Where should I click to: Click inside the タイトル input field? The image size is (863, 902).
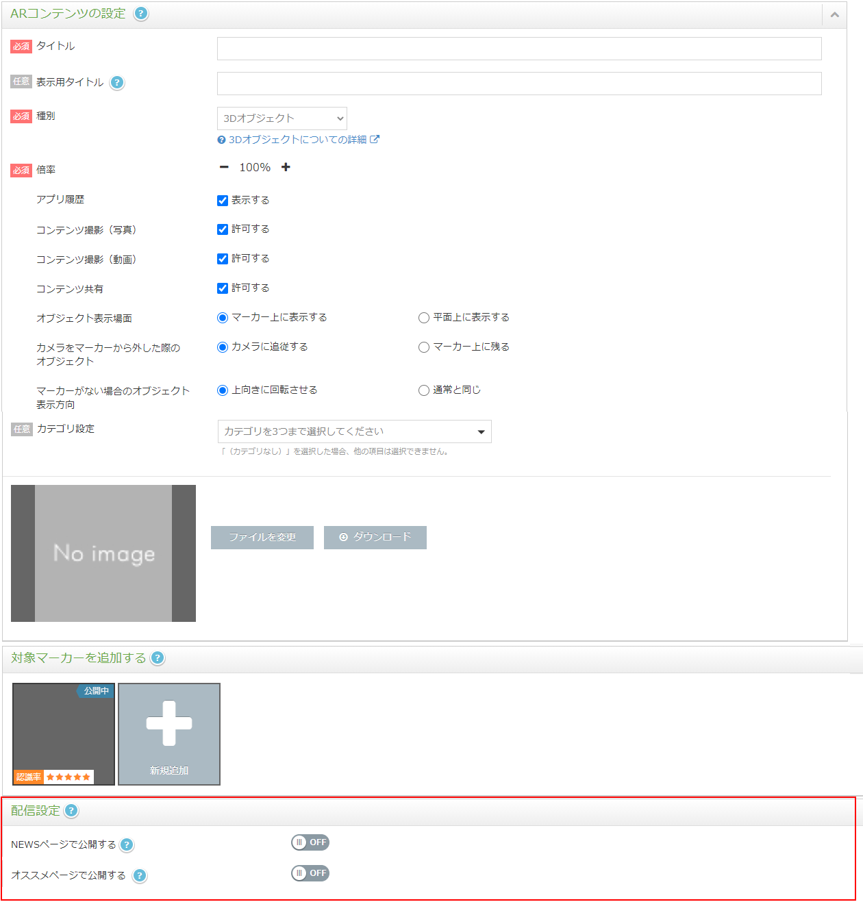(519, 49)
